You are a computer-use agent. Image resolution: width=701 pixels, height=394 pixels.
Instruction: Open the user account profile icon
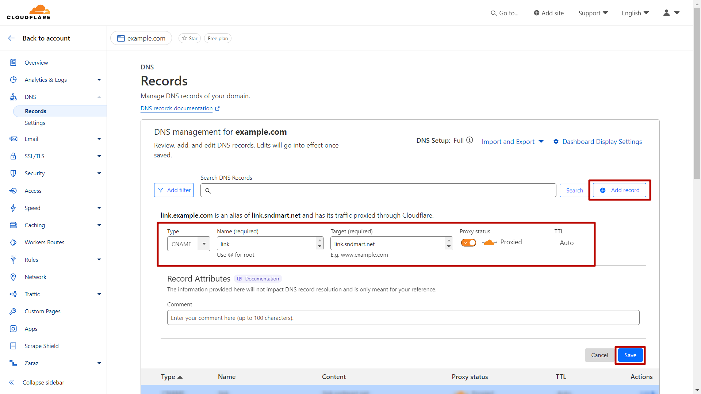(x=666, y=13)
